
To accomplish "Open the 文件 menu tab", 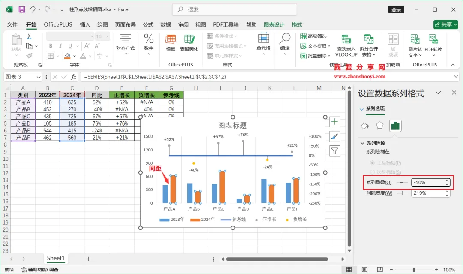I will [12, 24].
